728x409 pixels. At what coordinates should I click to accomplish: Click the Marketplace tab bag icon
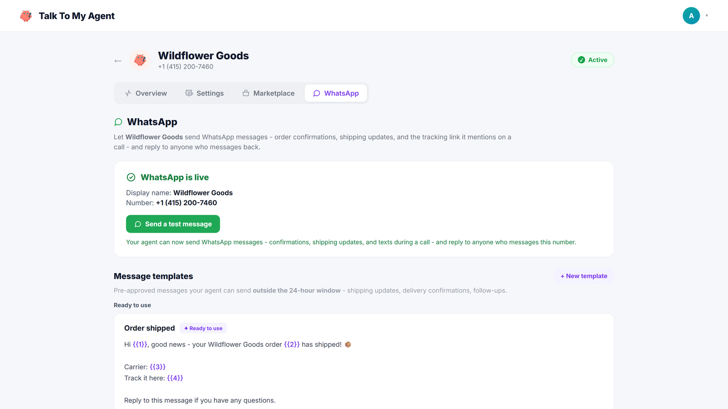[x=246, y=93]
